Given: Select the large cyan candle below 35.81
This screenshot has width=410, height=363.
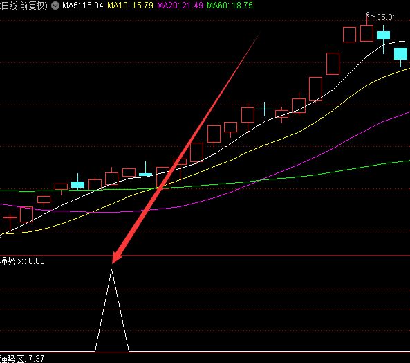Looking at the screenshot, I should (x=383, y=35).
